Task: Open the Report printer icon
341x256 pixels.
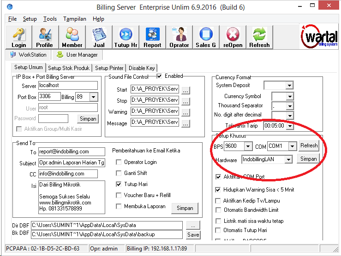Action: pos(152,37)
